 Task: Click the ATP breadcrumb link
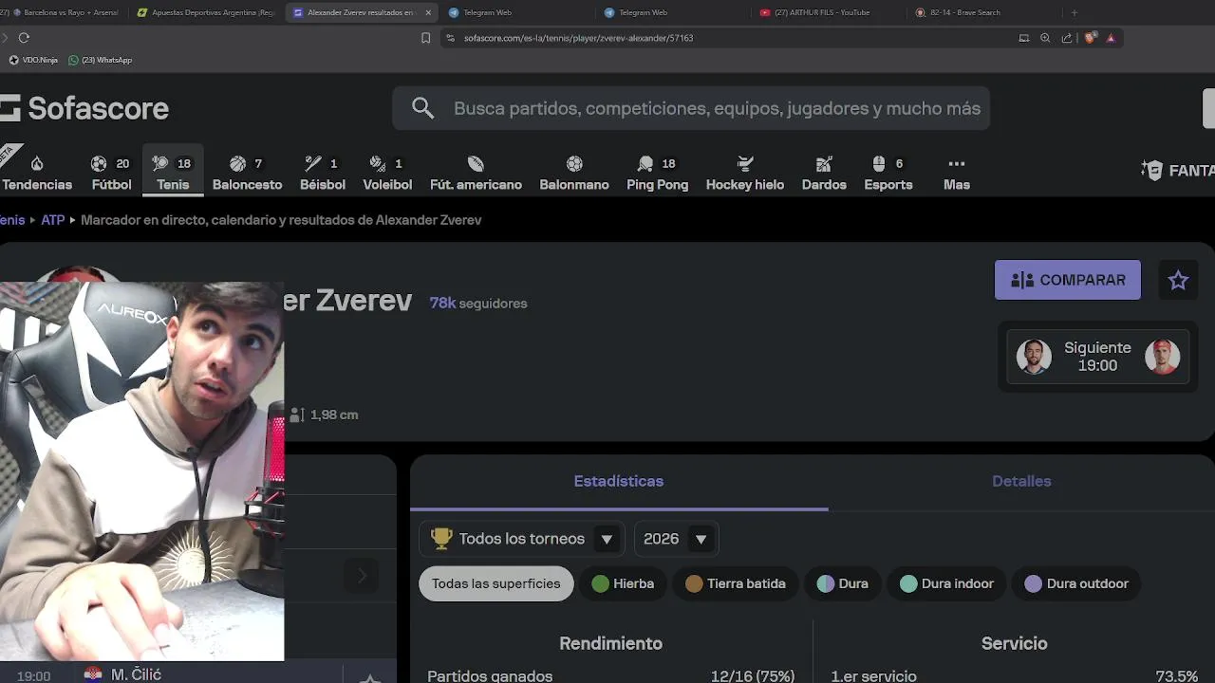point(53,220)
